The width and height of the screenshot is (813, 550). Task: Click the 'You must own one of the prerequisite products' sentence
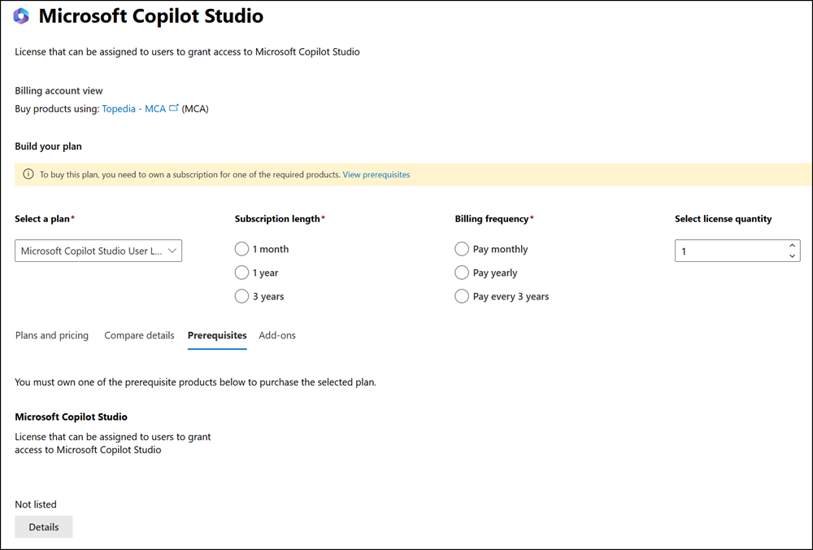[195, 382]
